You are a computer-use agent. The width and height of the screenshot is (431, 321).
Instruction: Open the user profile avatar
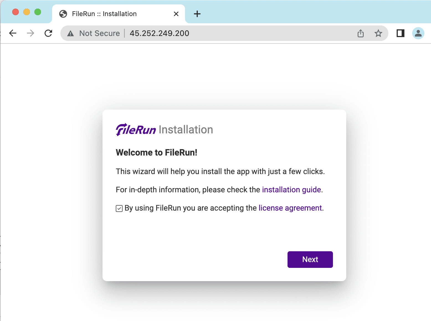click(418, 33)
